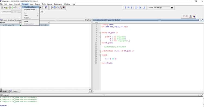Click the Save floppy disk icon
Viewport: 204px width, 107px height.
[10, 8]
